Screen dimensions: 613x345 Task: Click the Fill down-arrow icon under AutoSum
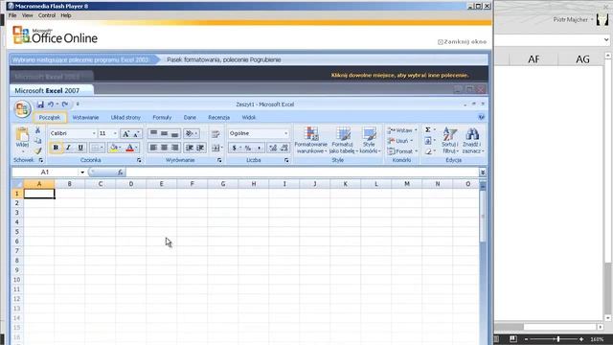428,141
